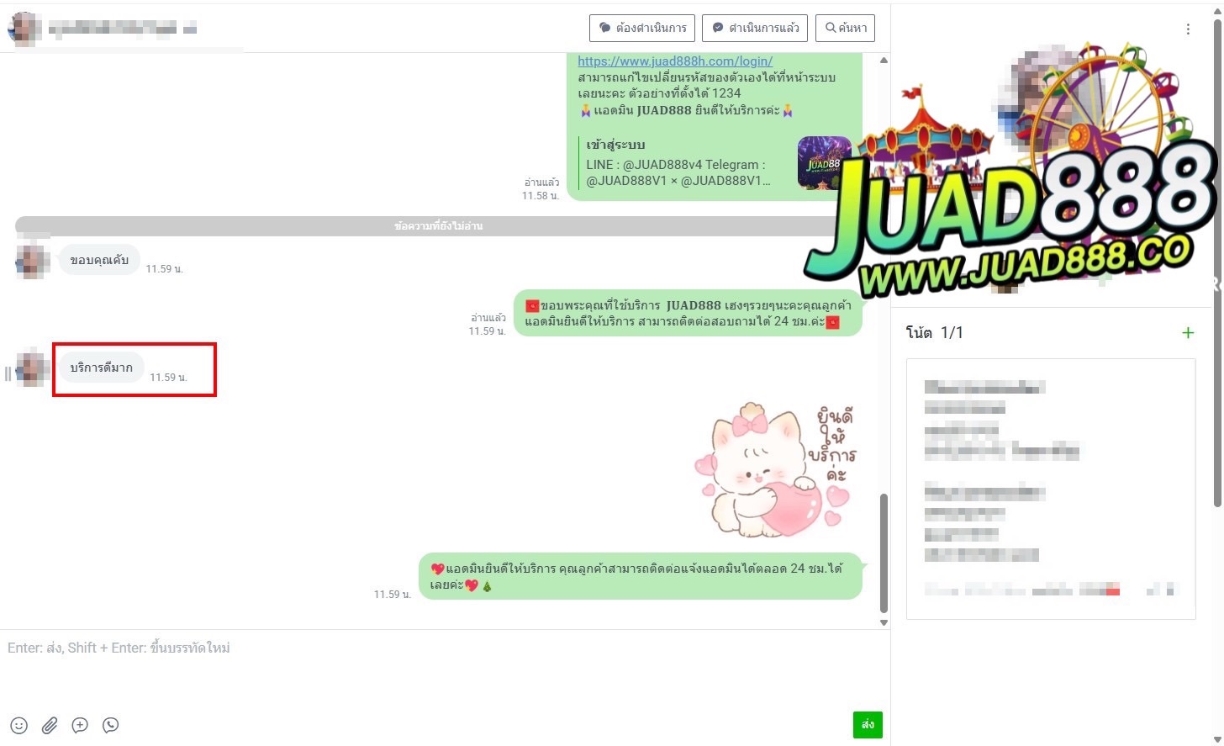Image resolution: width=1224 pixels, height=746 pixels.
Task: Add a new note with the green plus
Action: click(1187, 333)
